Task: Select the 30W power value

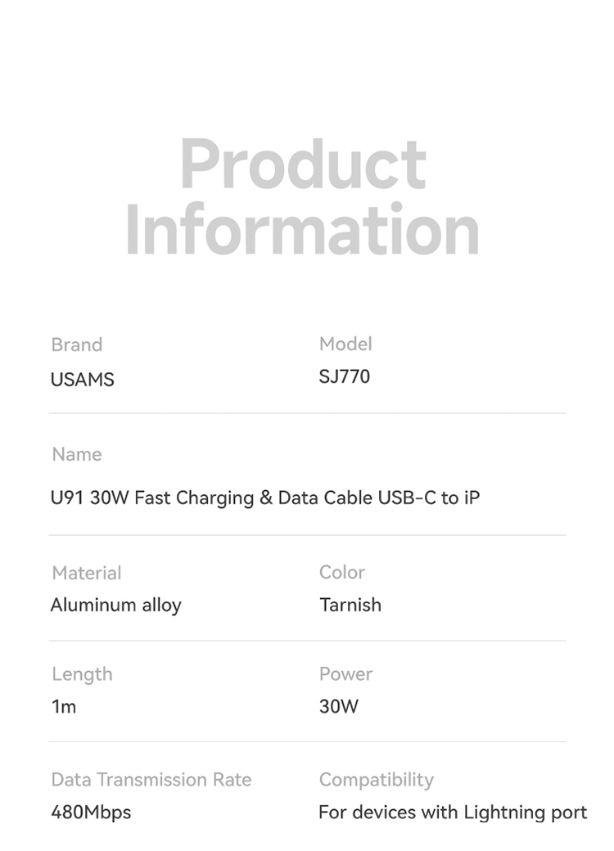Action: [338, 707]
